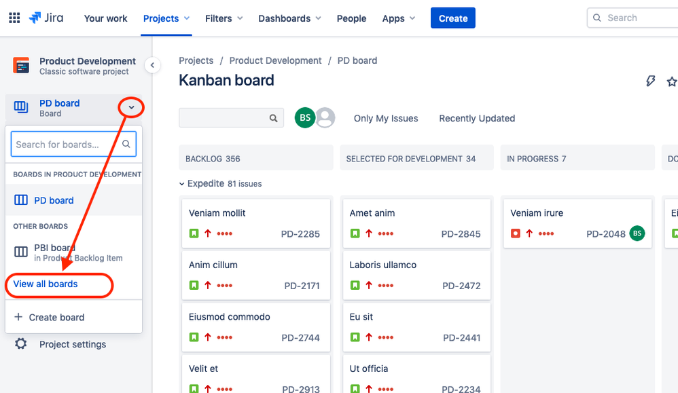Select PBI board under Other Boards

pos(73,252)
